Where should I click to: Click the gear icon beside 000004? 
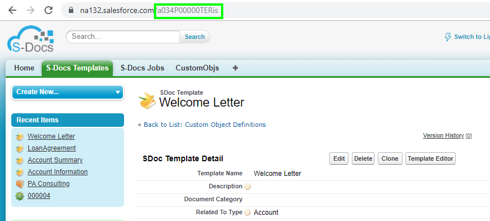pos(20,196)
